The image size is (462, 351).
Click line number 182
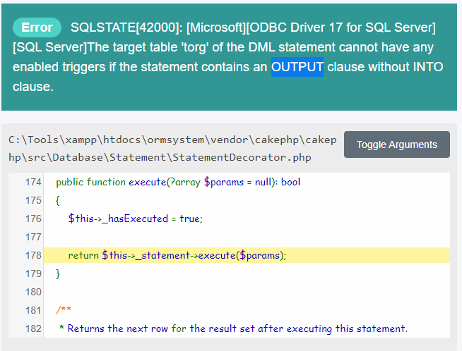click(x=33, y=328)
